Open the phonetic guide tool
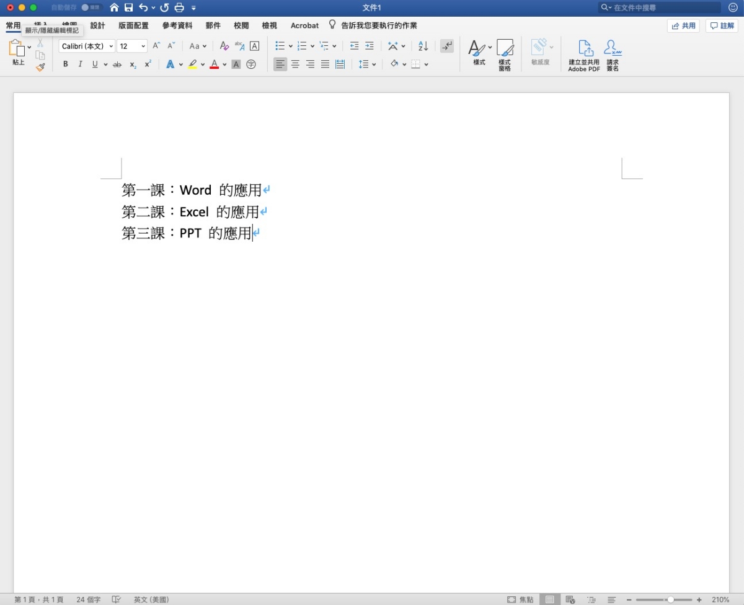Viewport: 744px width, 605px height. 239,46
